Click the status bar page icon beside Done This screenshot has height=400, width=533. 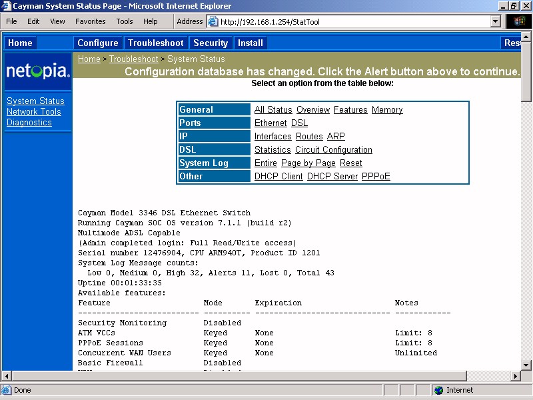(x=6, y=390)
